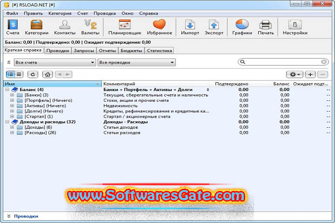Open the Файл menu
The height and width of the screenshot is (223, 335).
coord(12,13)
